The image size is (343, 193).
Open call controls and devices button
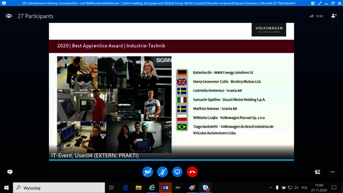317,172
